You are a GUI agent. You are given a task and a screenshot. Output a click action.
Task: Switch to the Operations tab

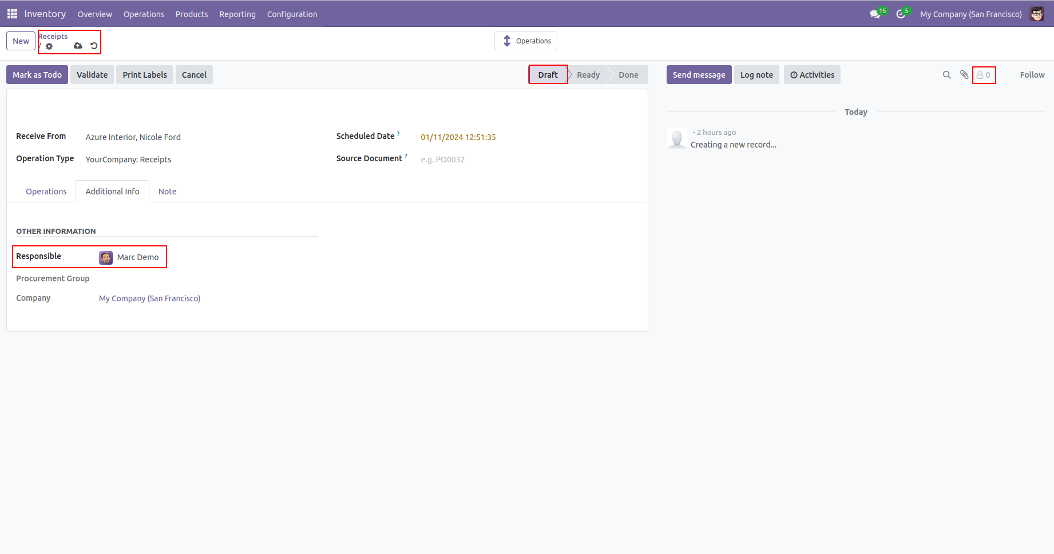pyautogui.click(x=46, y=192)
